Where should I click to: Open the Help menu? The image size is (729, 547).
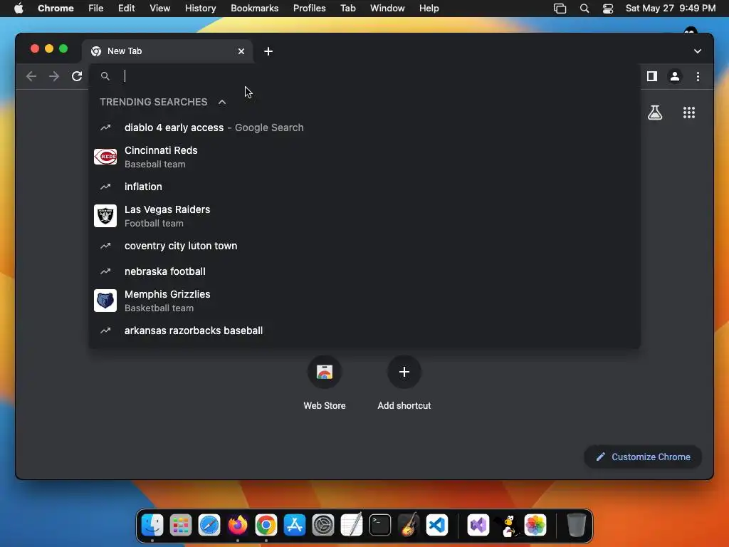[429, 9]
